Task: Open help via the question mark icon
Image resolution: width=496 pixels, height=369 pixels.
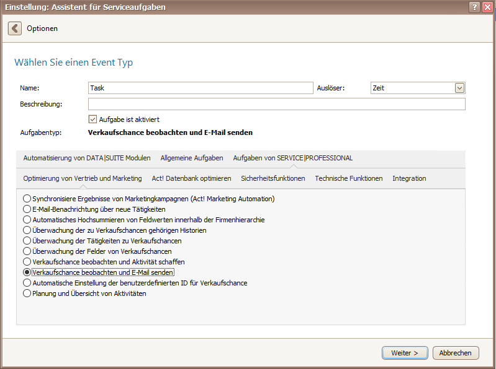Action: click(474, 7)
